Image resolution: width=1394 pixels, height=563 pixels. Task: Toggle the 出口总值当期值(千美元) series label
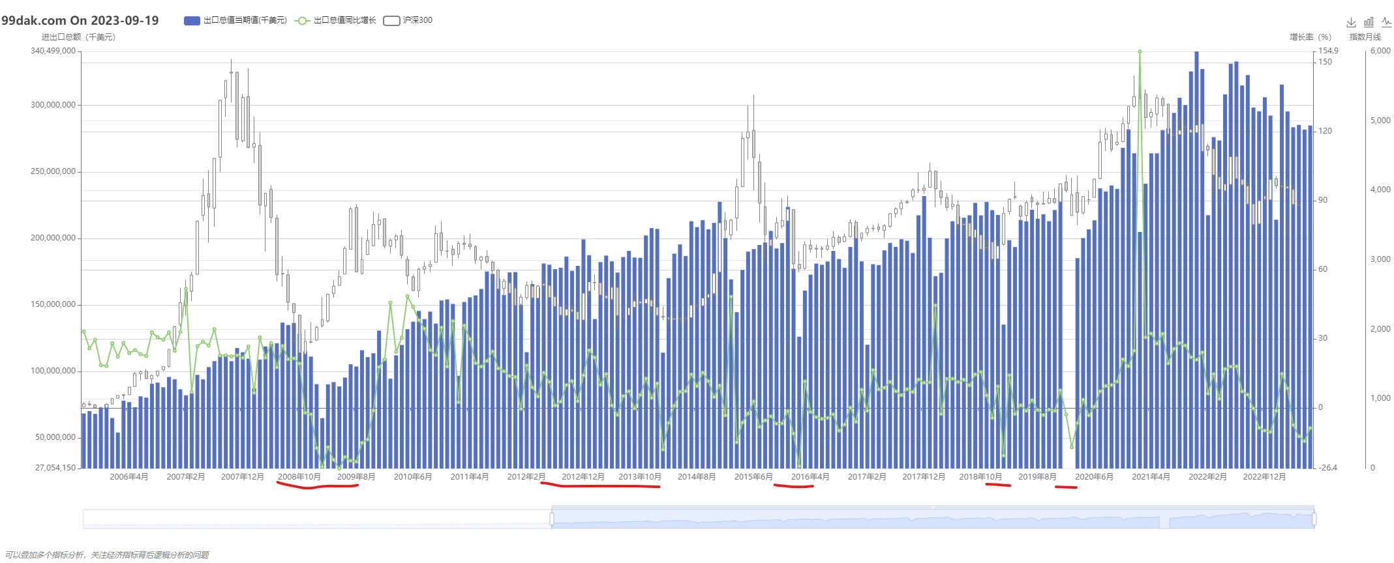coord(245,20)
